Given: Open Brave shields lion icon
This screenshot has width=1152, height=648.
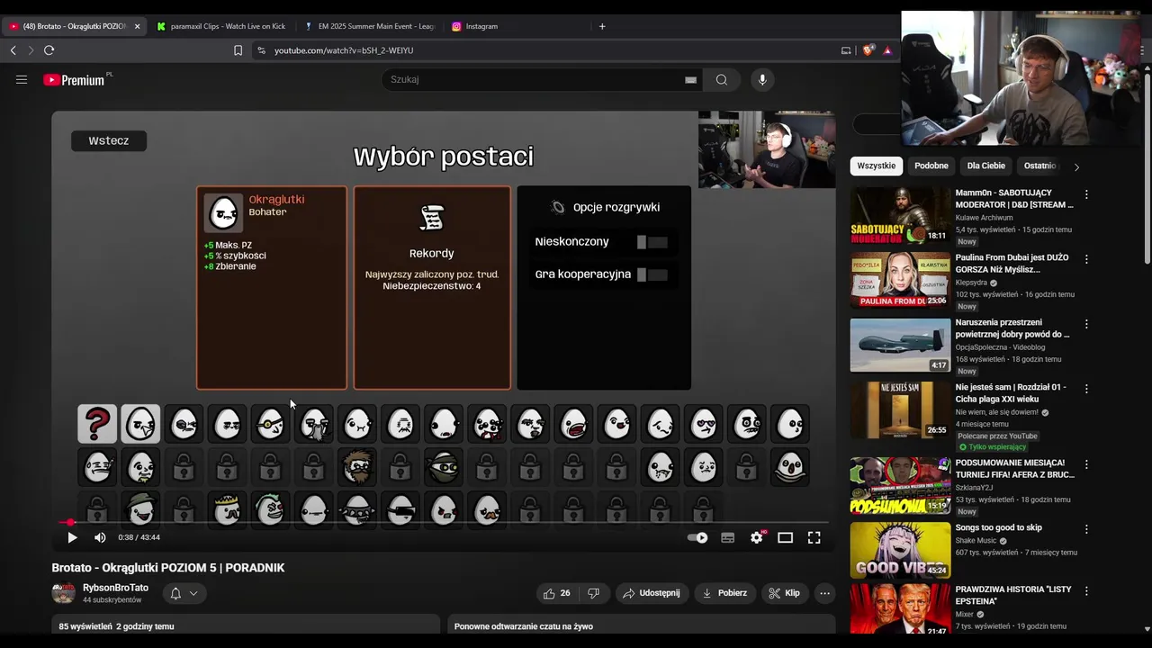Looking at the screenshot, I should point(868,50).
